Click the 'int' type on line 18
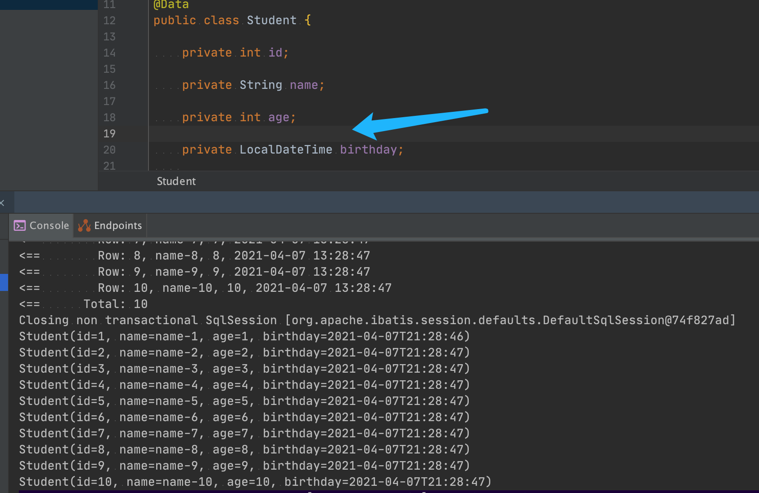Viewport: 759px width, 493px height. pos(250,118)
